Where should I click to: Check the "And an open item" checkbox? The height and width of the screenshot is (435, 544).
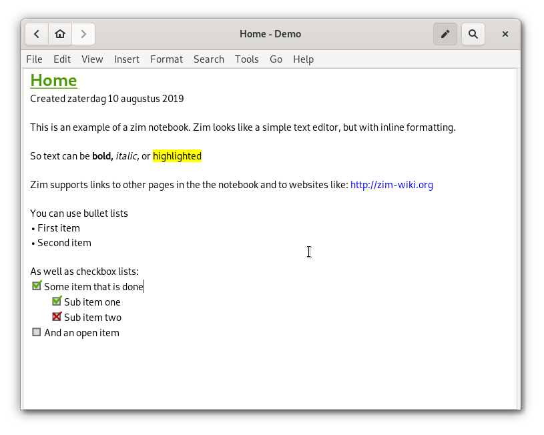(37, 332)
